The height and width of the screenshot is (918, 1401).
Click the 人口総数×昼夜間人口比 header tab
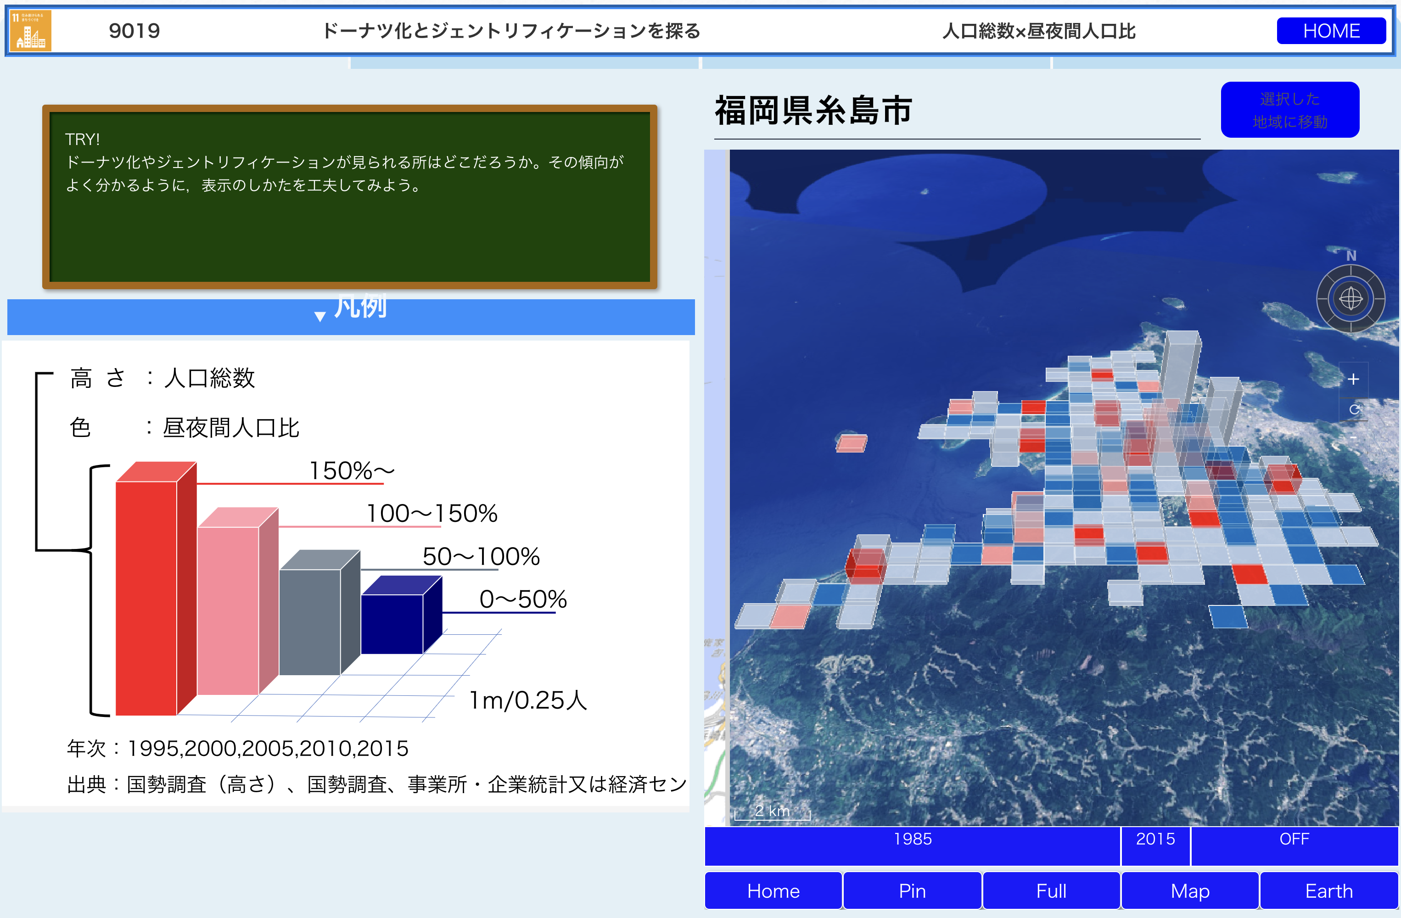[x=1038, y=31]
